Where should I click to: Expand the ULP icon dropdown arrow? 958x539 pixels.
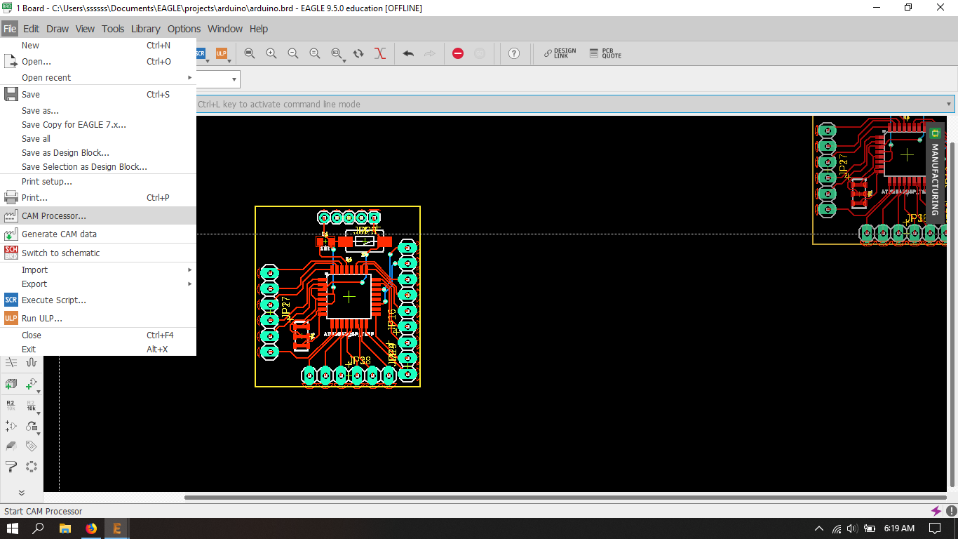[x=230, y=60]
